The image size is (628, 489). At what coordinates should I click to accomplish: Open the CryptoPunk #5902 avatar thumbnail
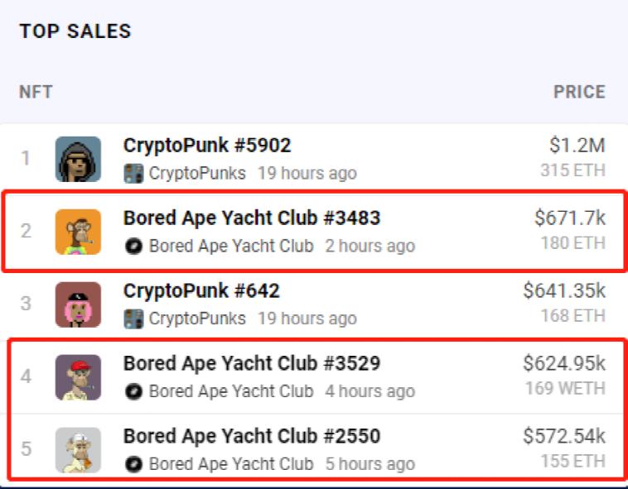point(78,159)
